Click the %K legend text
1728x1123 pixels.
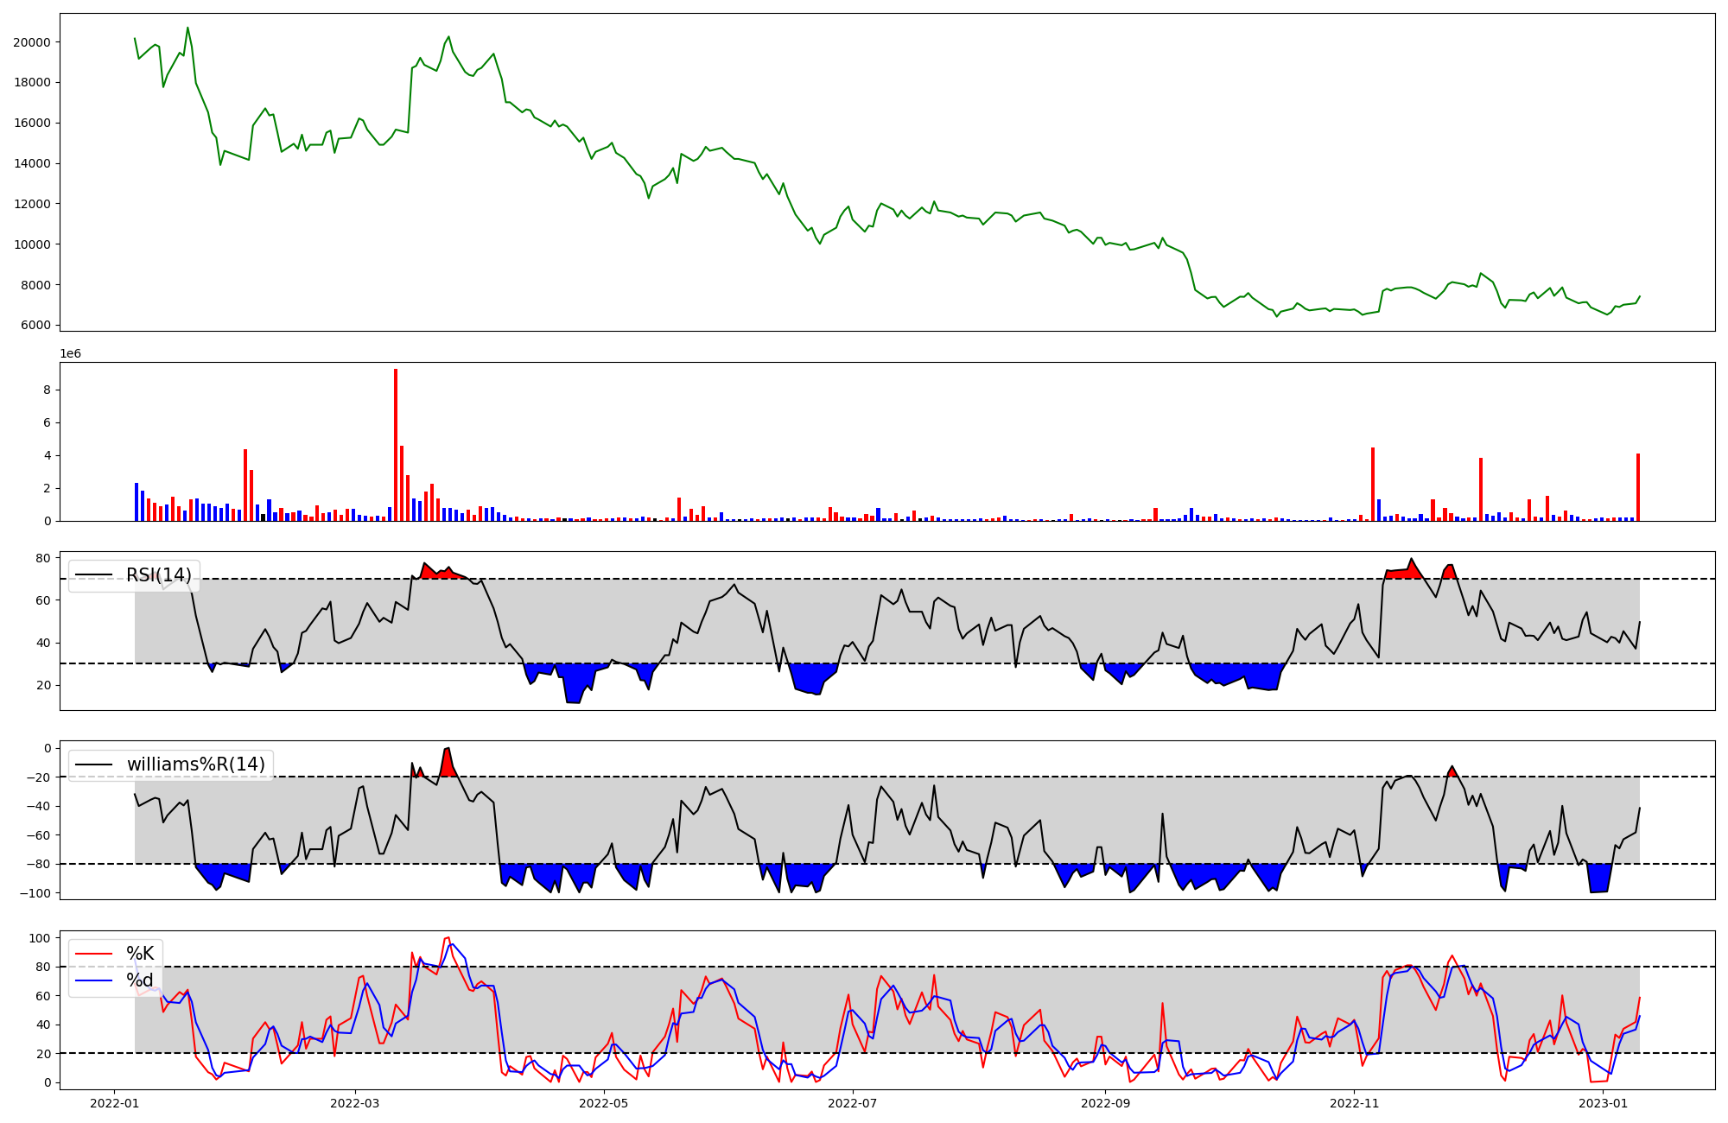click(140, 954)
